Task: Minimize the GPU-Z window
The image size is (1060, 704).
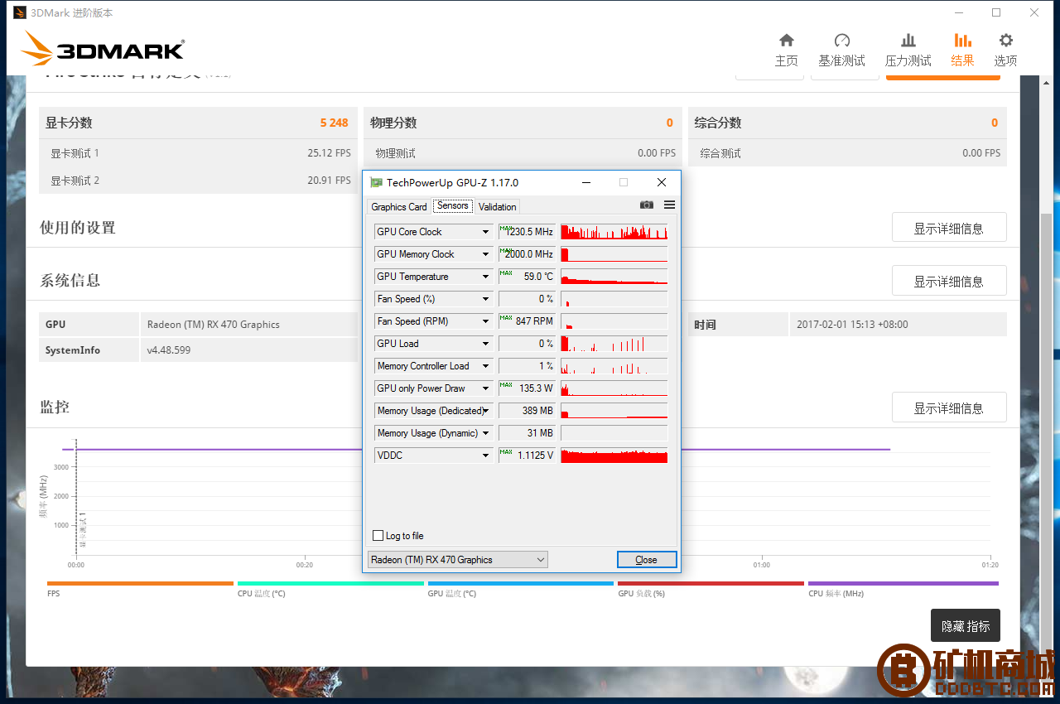Action: [x=585, y=182]
